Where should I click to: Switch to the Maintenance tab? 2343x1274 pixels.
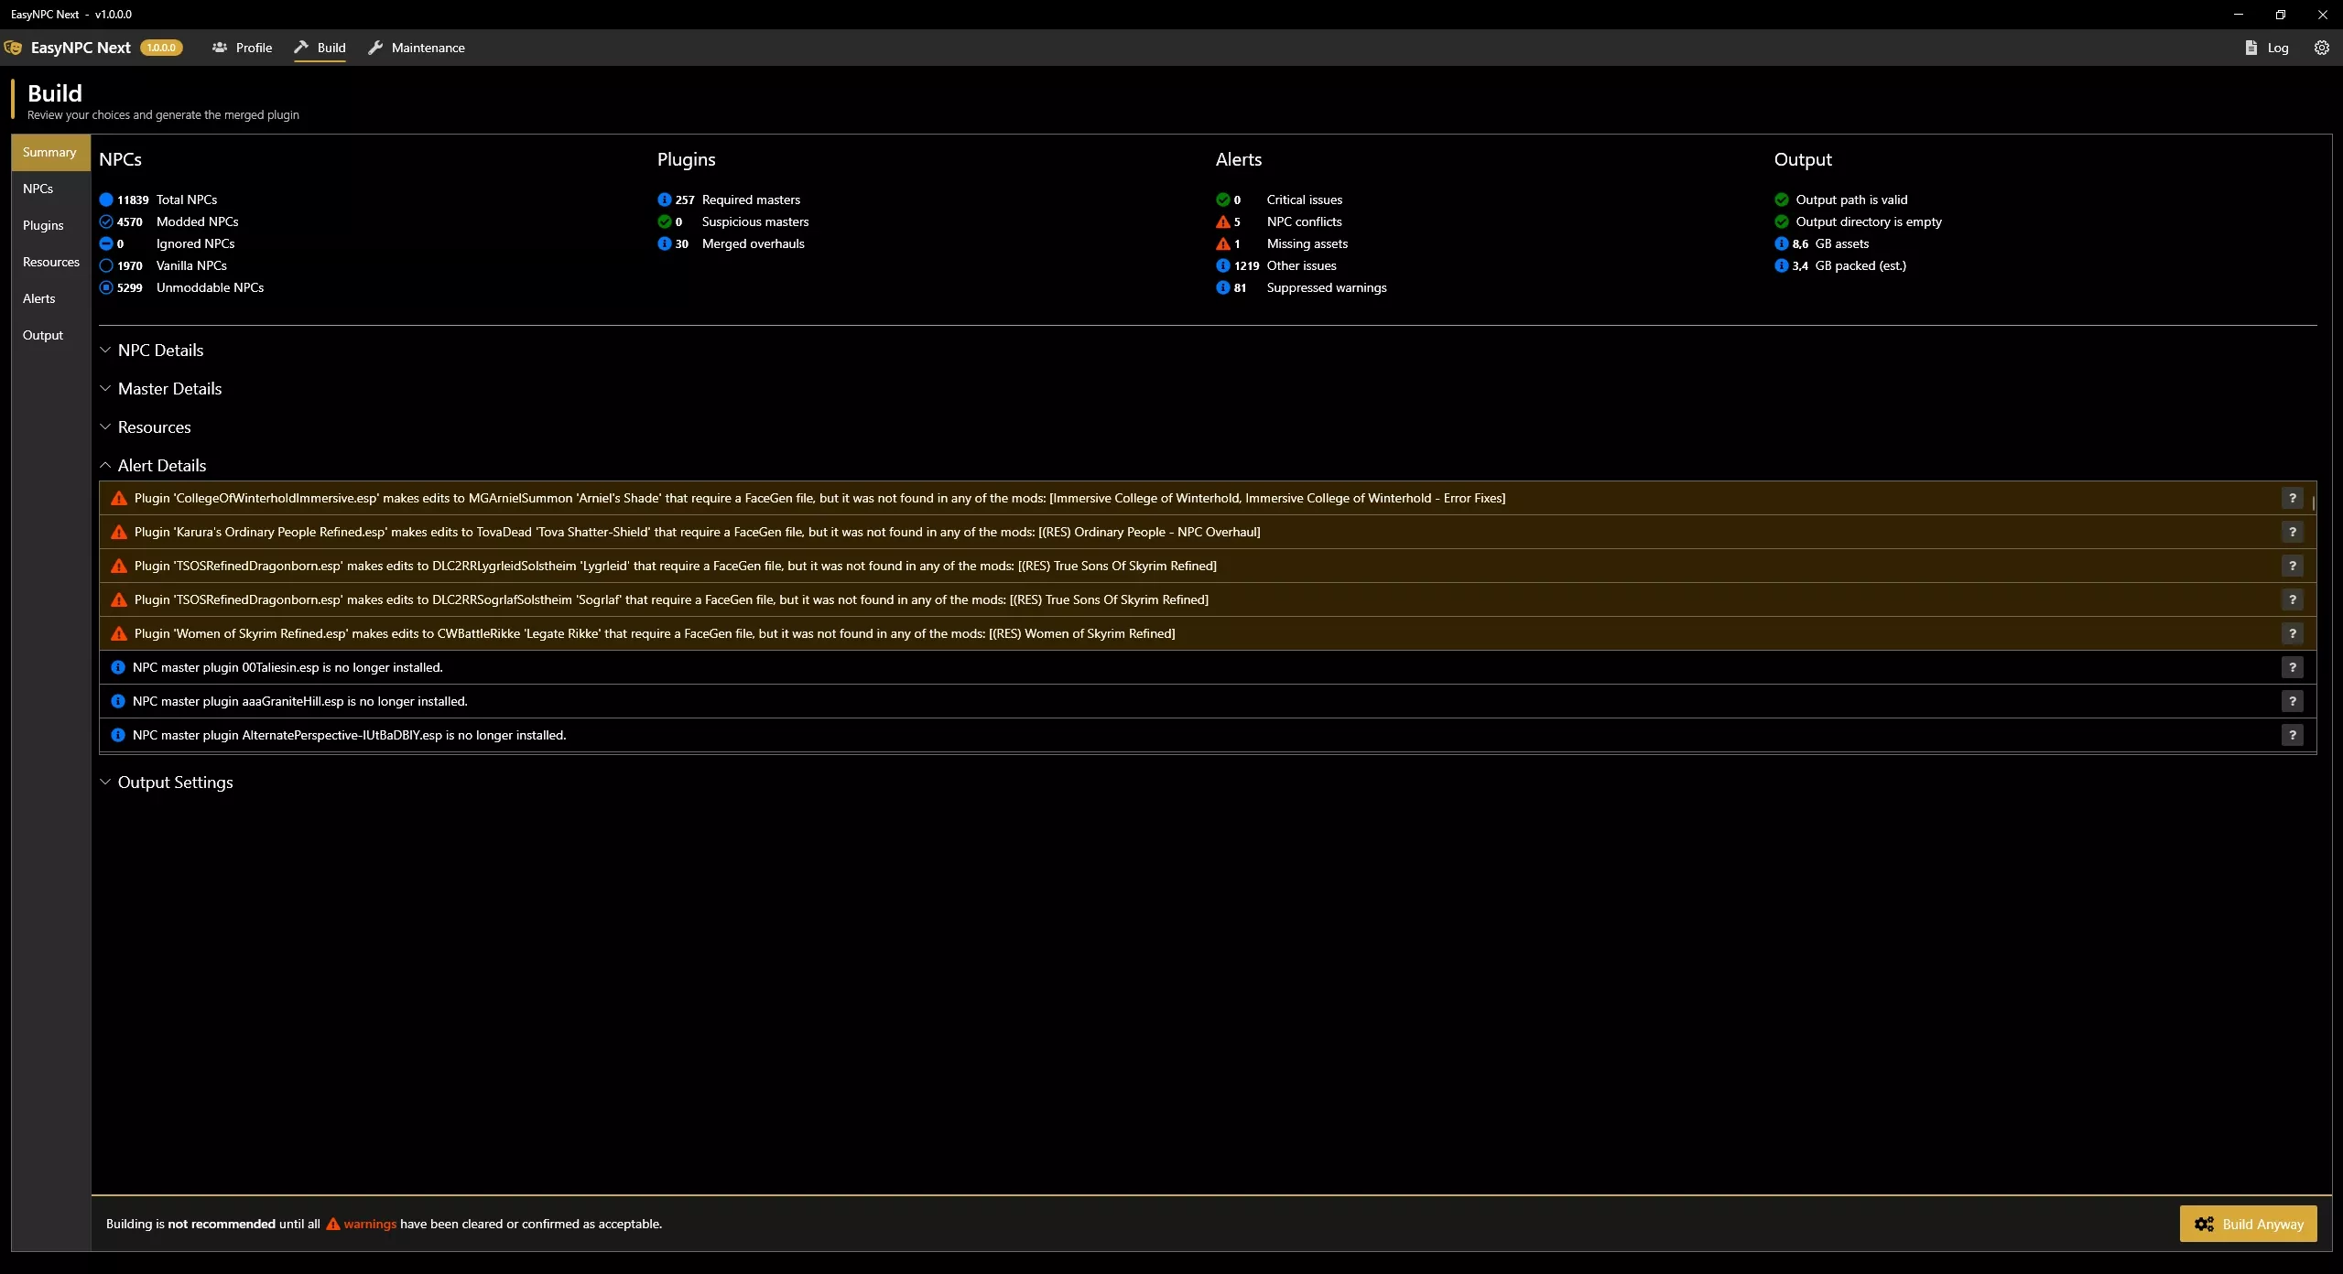click(417, 48)
